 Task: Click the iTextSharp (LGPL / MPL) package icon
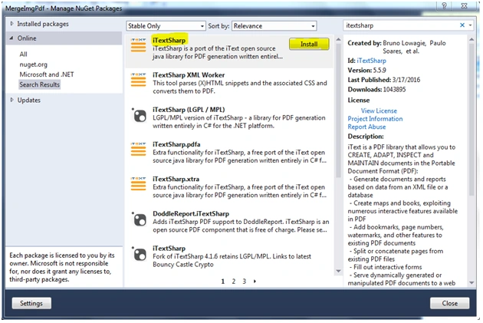pyautogui.click(x=140, y=115)
